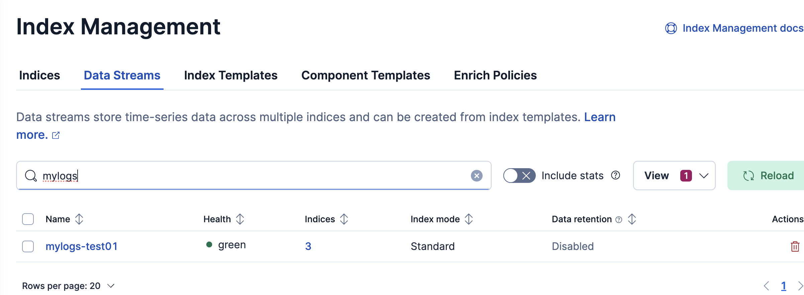Screen dimensions: 804x295
Task: Sort by Indices column arrows icon
Action: pyautogui.click(x=344, y=219)
